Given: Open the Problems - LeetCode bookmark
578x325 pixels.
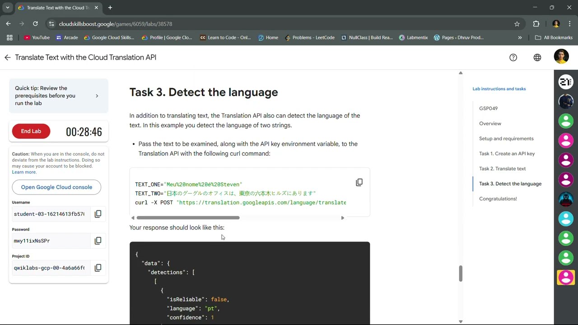Looking at the screenshot, I should (310, 37).
